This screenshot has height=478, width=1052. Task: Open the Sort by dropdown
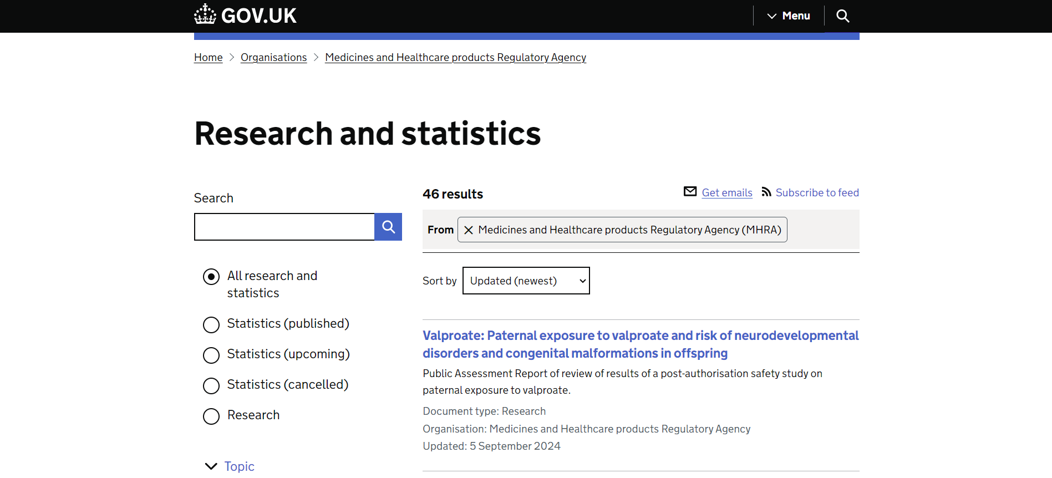click(526, 281)
